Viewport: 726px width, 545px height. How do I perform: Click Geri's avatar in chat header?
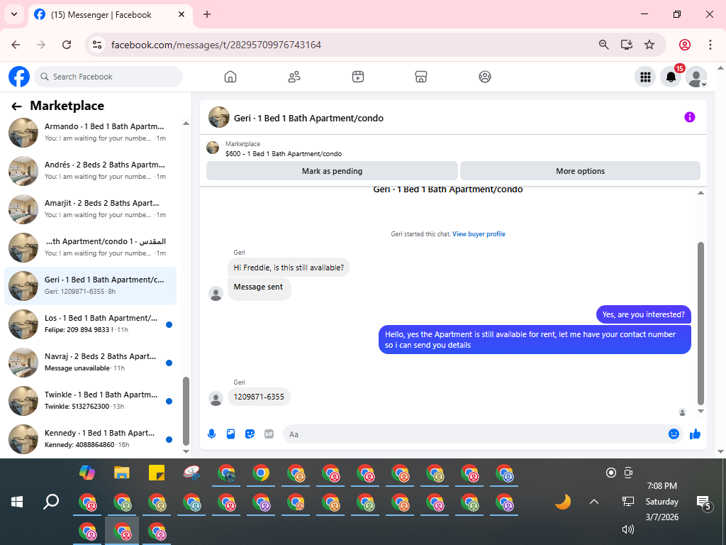coord(219,117)
